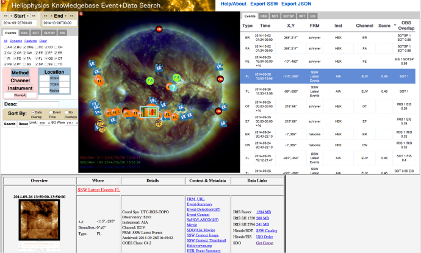421x253 pixels.
Task: Select the highlighted green event box on sun
Action: click(149, 112)
